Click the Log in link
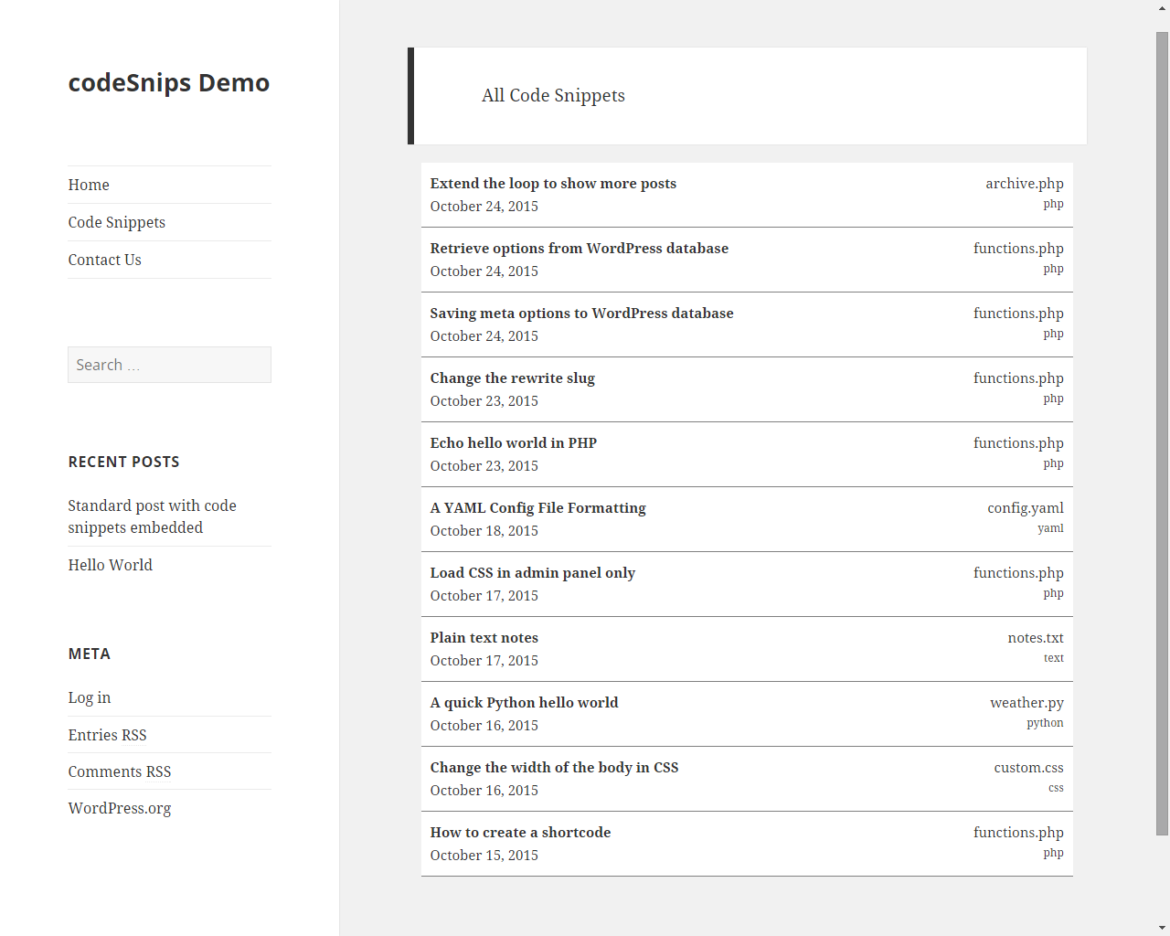The height and width of the screenshot is (936, 1170). [90, 697]
